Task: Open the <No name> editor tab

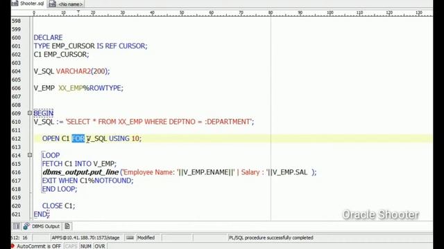Action: coord(66,4)
